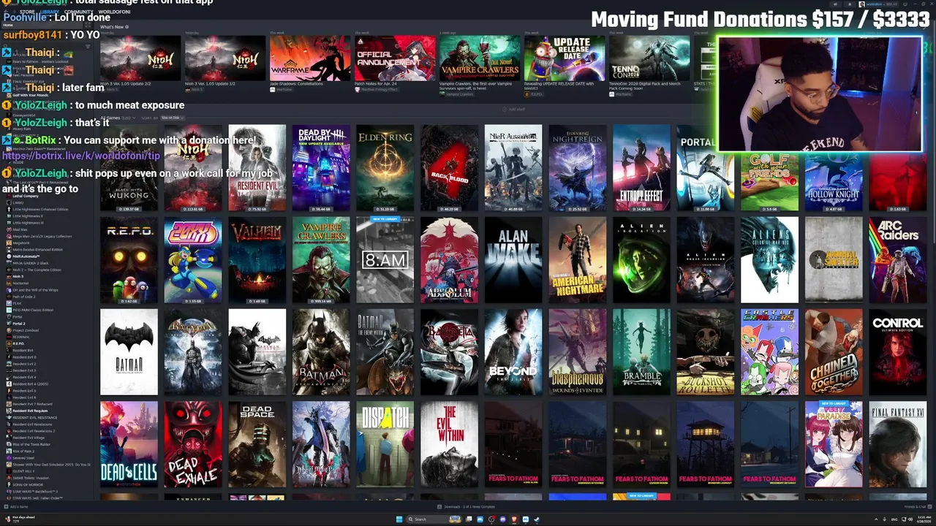Open the What's New settings gear

pos(127,27)
